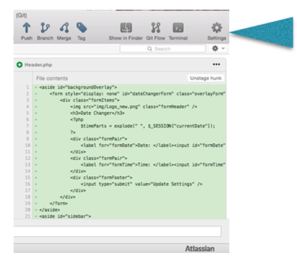
Task: Select line 6 php opening tag
Action: pyautogui.click(x=77, y=120)
